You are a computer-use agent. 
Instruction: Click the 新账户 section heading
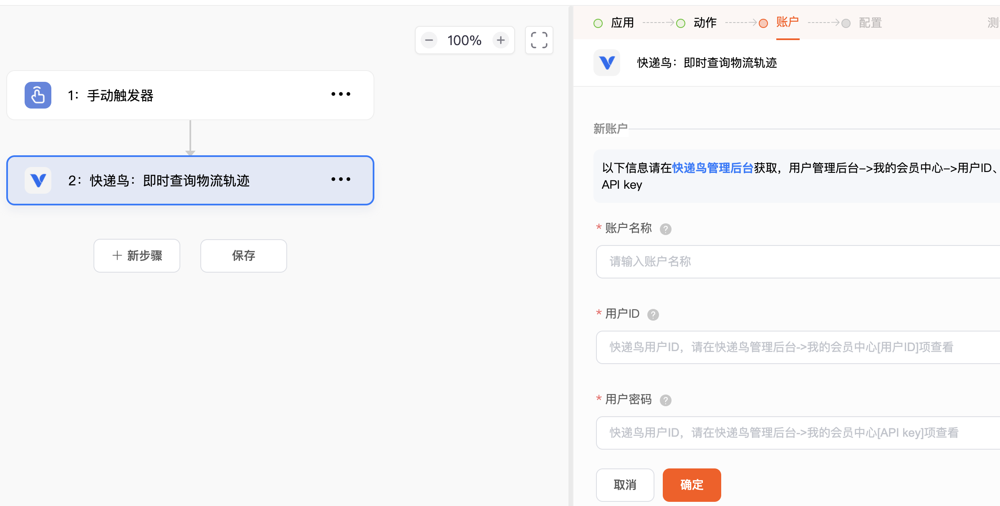pos(611,129)
